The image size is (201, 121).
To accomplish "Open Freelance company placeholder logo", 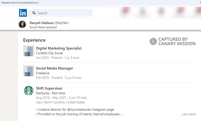I will (29, 71).
